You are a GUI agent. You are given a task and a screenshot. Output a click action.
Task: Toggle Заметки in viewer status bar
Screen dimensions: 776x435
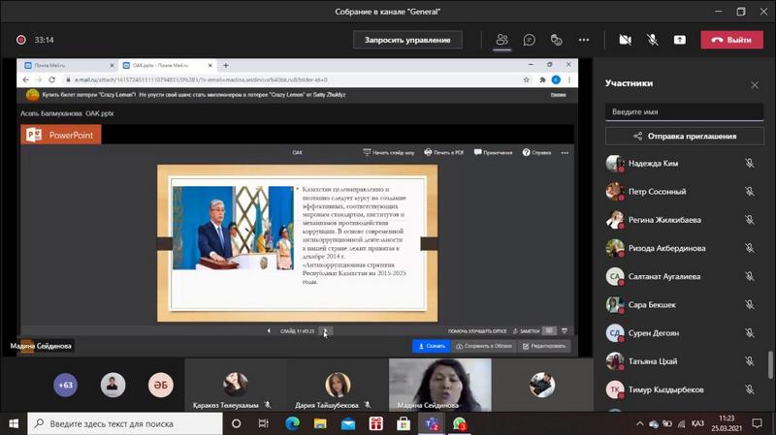pyautogui.click(x=526, y=330)
